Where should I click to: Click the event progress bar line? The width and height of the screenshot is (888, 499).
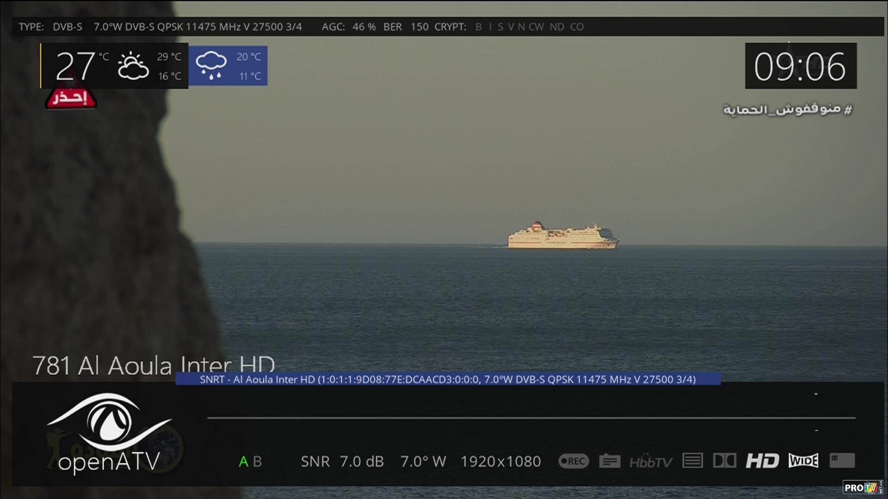point(531,418)
